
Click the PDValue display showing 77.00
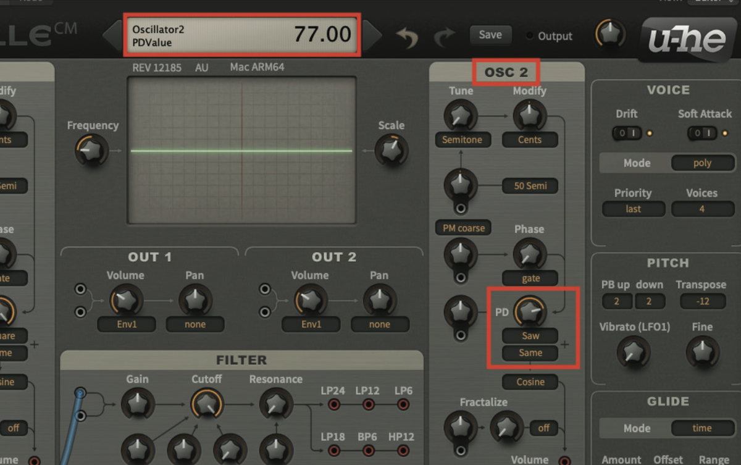click(x=241, y=35)
